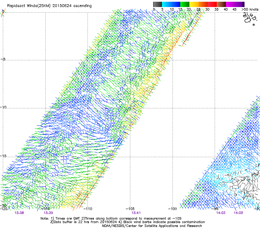Click the note 'Times are GMT' line
This screenshot has height=228, width=260.
click(x=111, y=219)
